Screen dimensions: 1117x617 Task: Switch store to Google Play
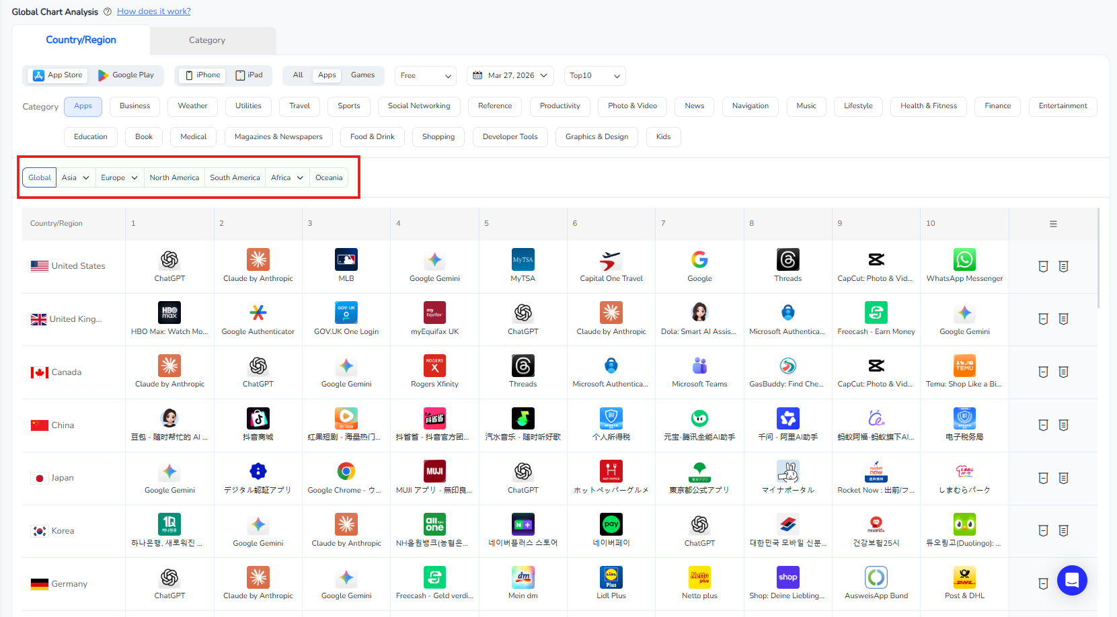point(126,75)
